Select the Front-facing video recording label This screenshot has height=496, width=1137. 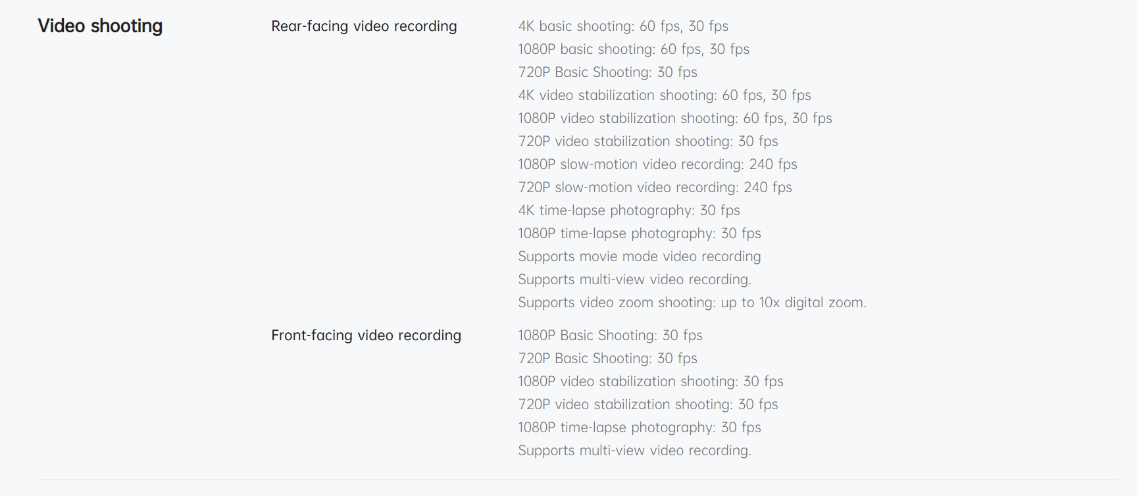click(366, 335)
